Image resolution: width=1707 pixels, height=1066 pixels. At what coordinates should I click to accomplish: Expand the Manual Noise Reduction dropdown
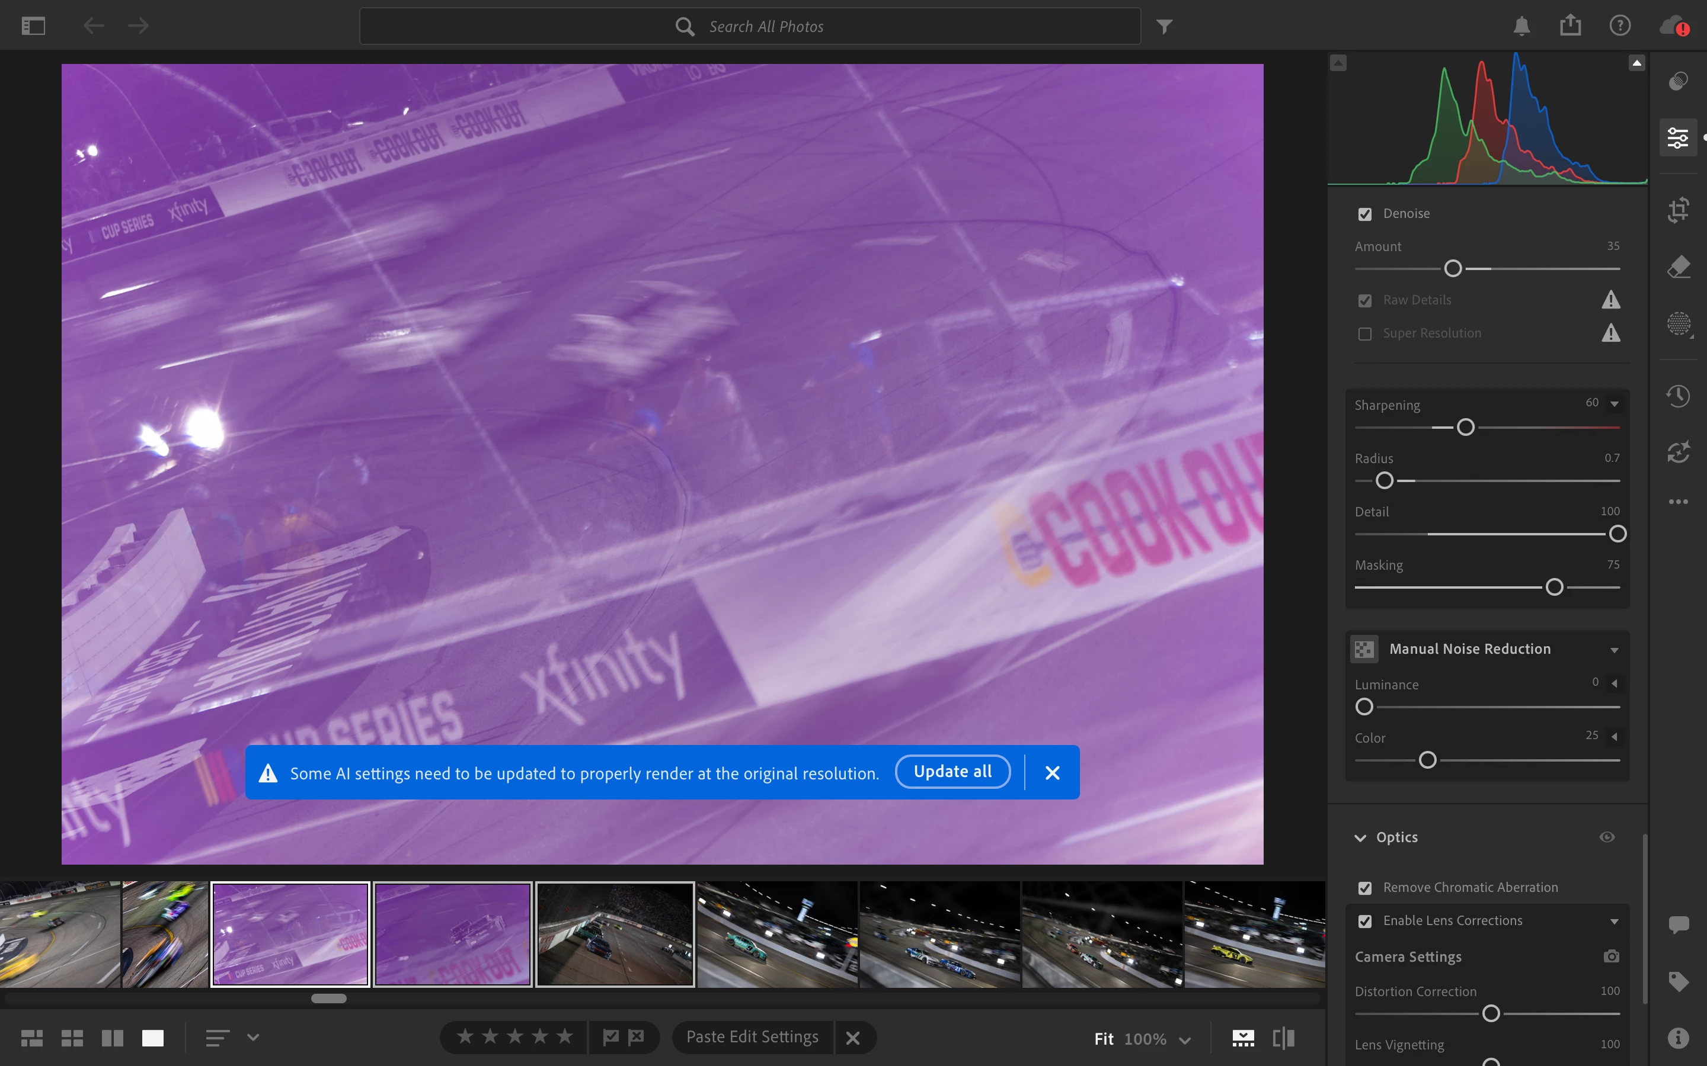pyautogui.click(x=1614, y=650)
